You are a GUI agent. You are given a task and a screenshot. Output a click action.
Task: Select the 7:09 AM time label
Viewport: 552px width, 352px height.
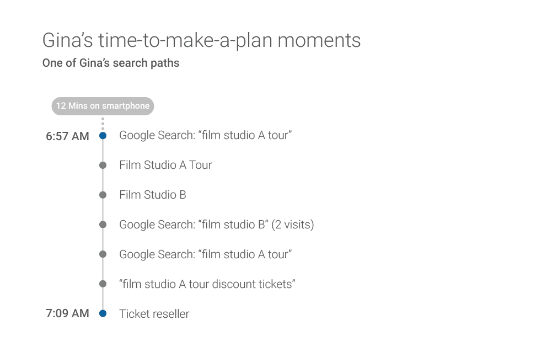67,313
